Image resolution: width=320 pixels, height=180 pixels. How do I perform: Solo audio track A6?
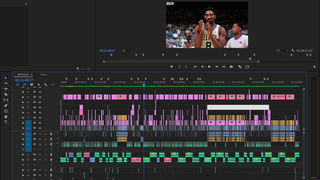coord(45,160)
